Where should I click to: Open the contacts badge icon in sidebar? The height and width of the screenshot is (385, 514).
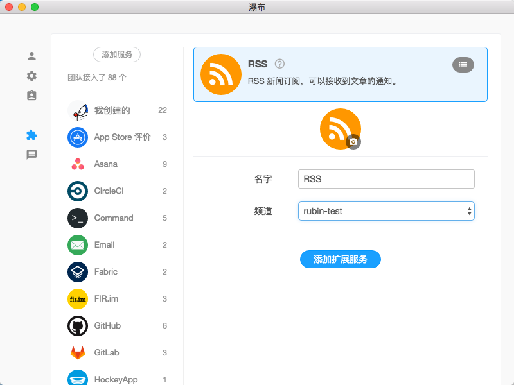click(31, 95)
